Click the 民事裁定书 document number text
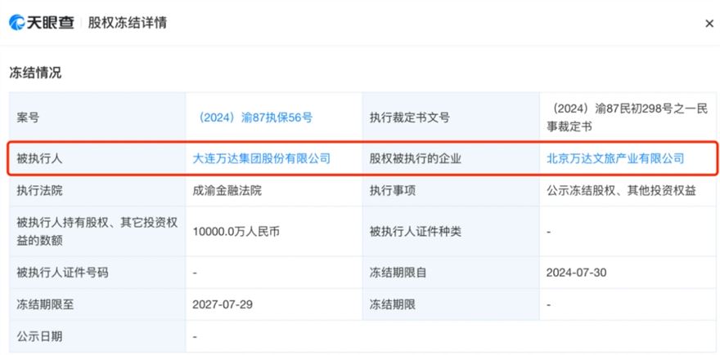This screenshot has width=720, height=355. pyautogui.click(x=626, y=118)
